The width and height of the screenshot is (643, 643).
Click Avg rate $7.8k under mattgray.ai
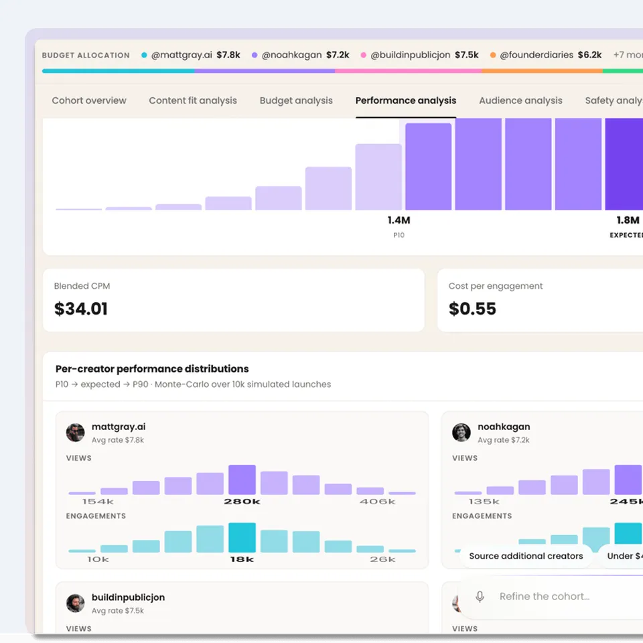coord(118,440)
